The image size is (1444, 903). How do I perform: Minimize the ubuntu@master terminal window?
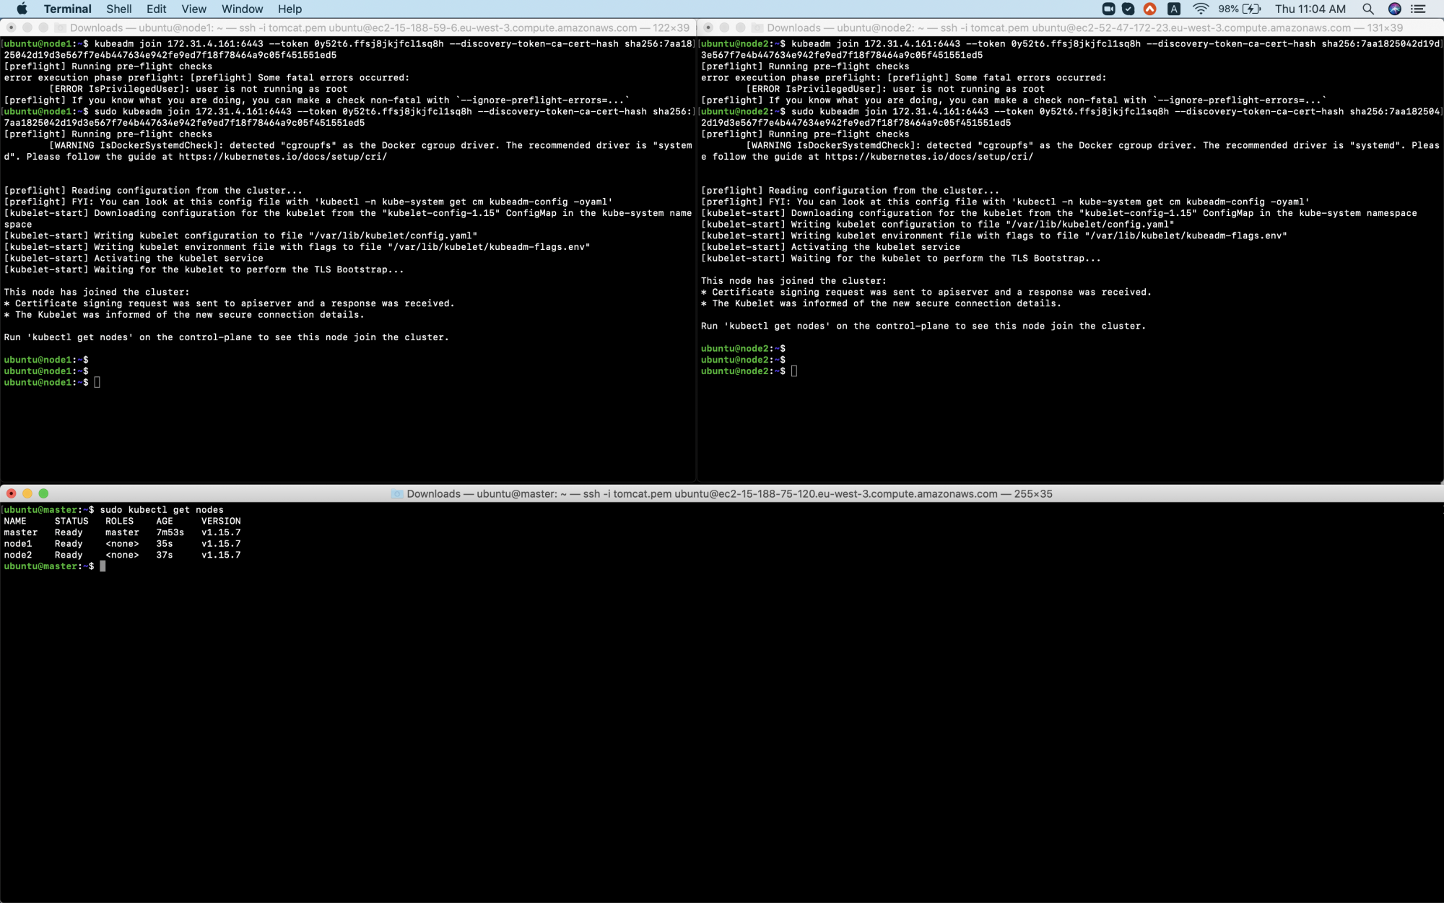(27, 493)
